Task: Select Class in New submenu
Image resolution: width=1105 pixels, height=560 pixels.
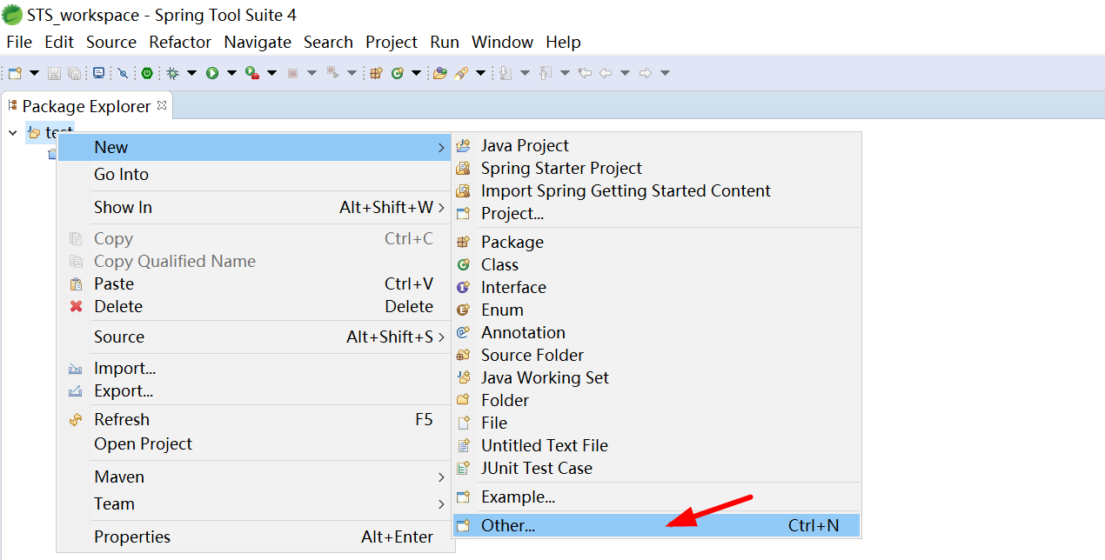Action: coord(656,264)
